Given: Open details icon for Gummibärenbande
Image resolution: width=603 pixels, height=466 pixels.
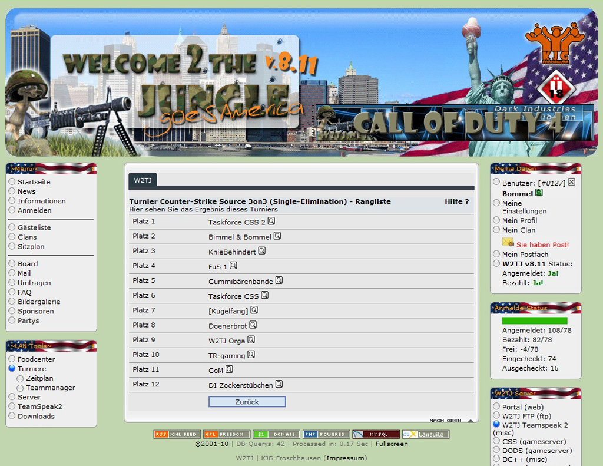Looking at the screenshot, I should click(279, 280).
